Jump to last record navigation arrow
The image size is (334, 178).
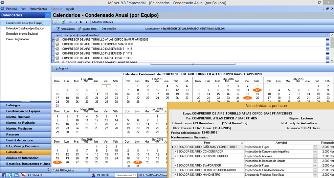[87, 22]
